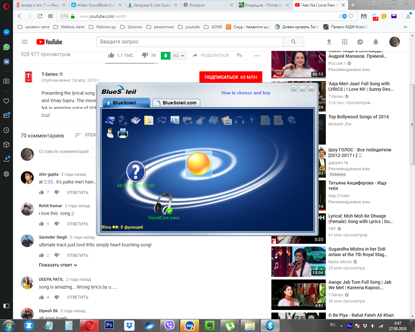
Task: Open Sugandha Mishra video thumbnail
Action: click(299, 262)
